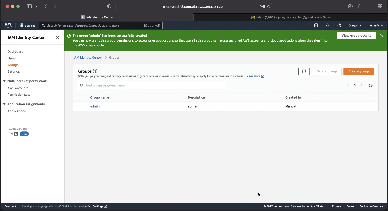Collapse the Application assignments section
This screenshot has width=388, height=211.
pos(5,104)
